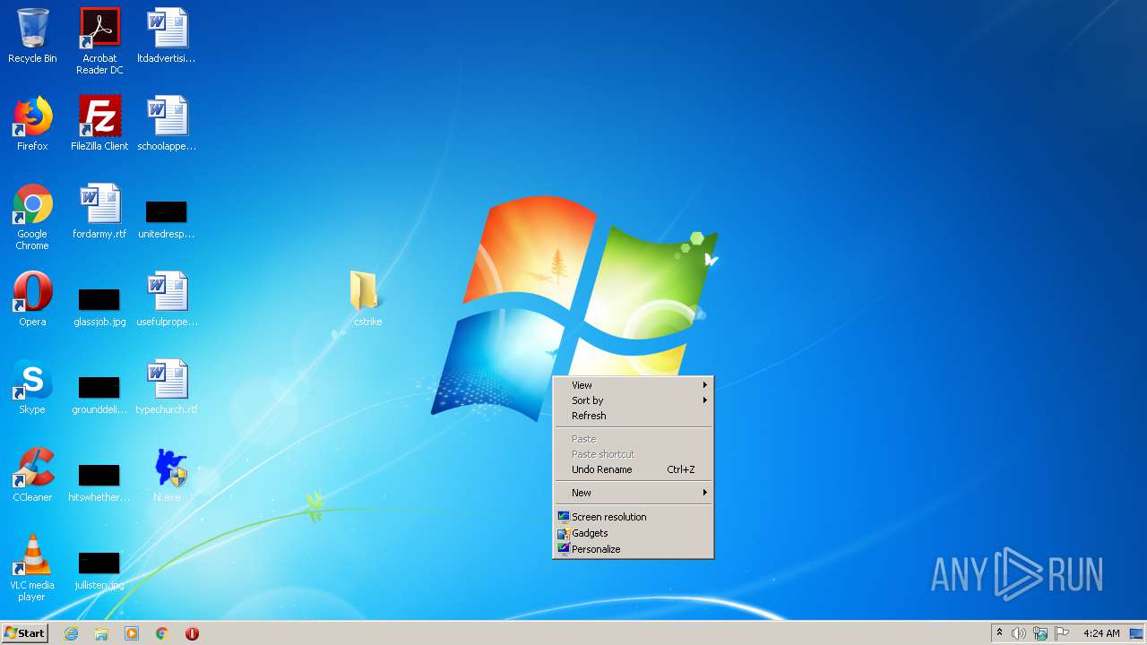Viewport: 1147px width, 645px height.
Task: Show hidden tray icons arrow
Action: tap(999, 633)
